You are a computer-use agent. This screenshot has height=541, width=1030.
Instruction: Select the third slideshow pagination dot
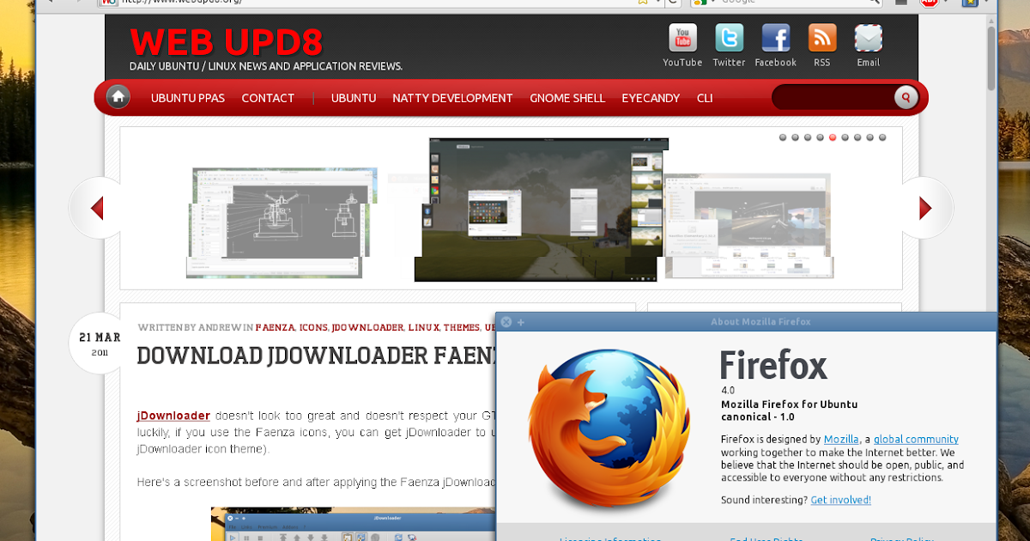click(x=808, y=137)
